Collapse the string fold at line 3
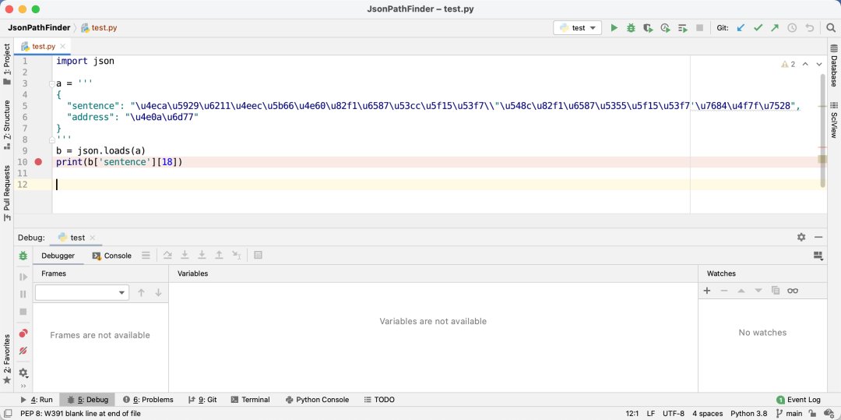This screenshot has height=420, width=841. (x=52, y=84)
